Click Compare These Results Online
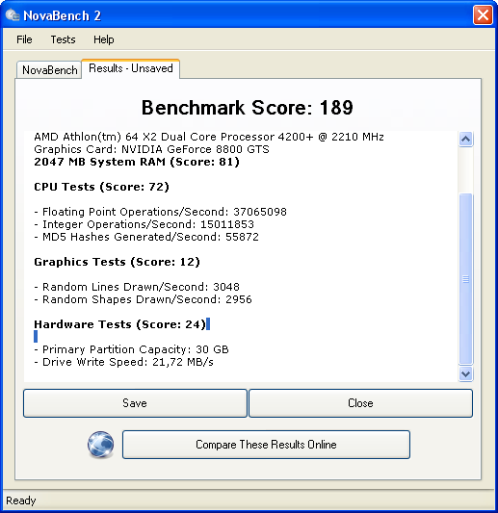Viewport: 498px width, 513px height. point(266,445)
